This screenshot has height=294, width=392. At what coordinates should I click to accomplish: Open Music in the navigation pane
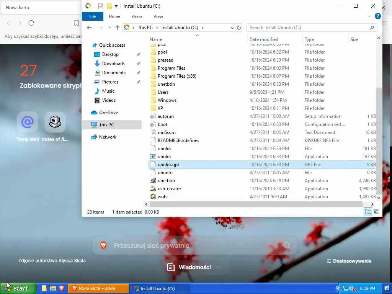[x=108, y=91]
